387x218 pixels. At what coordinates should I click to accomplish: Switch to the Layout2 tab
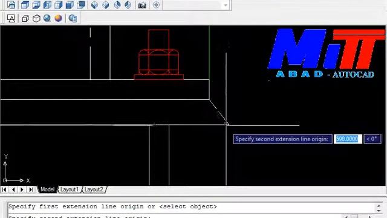94,190
